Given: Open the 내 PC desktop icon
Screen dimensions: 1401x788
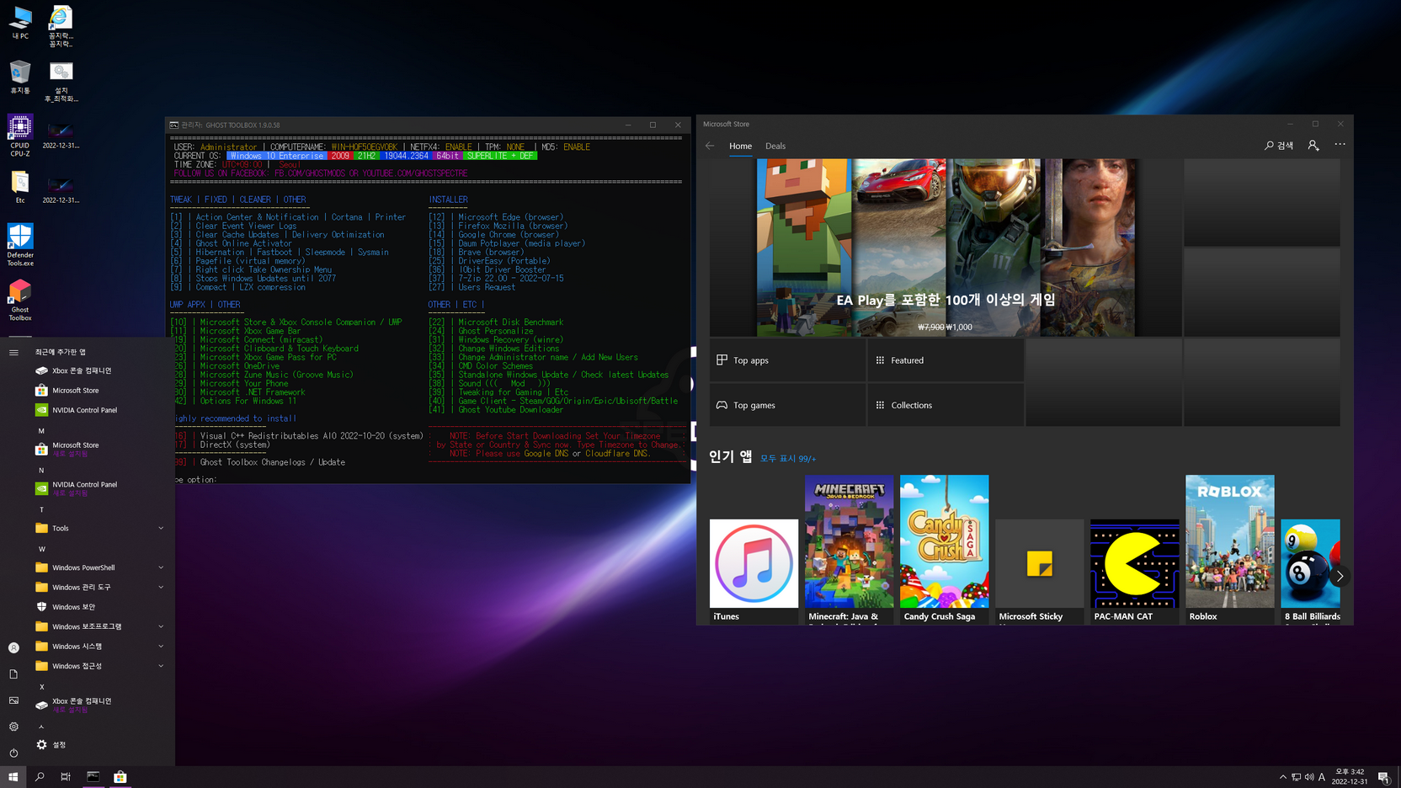Looking at the screenshot, I should [20, 23].
